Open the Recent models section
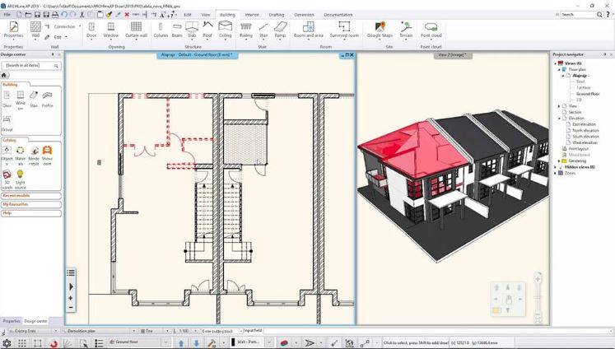615x349 pixels. (31, 196)
